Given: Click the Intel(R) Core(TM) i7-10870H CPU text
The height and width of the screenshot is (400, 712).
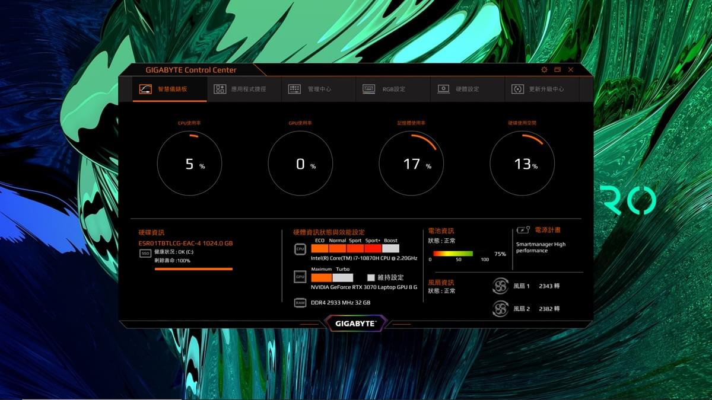Looking at the screenshot, I should pos(364,258).
